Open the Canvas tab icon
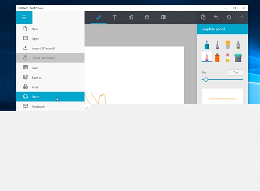260x191 pixels. [163, 17]
